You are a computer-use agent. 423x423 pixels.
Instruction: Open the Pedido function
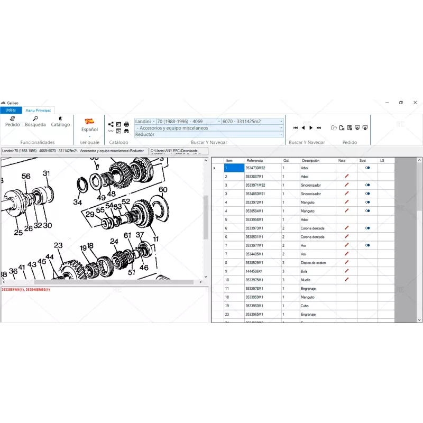point(12,122)
